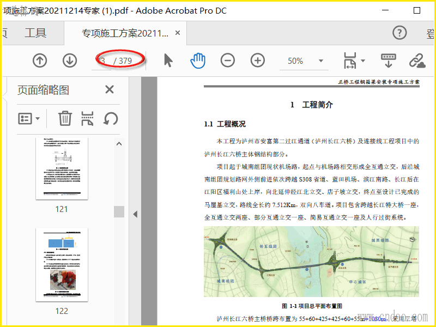This screenshot has width=436, height=327.
Task: Close the 页面缩略图 panel
Action: click(x=110, y=90)
